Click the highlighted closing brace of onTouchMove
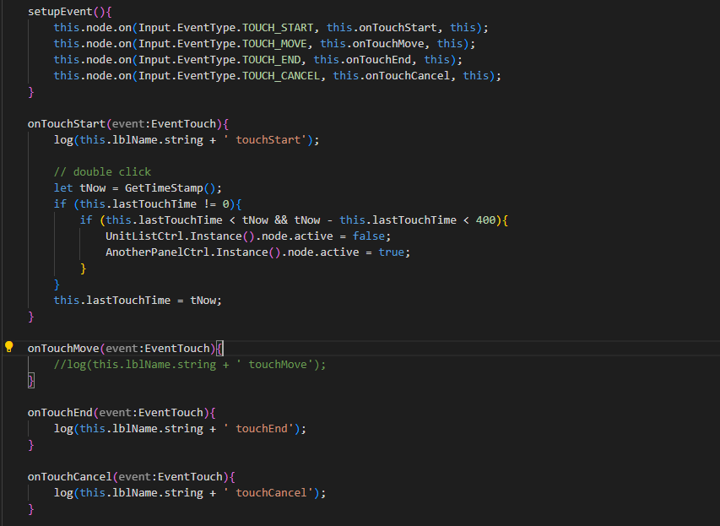The image size is (720, 526). [x=30, y=381]
